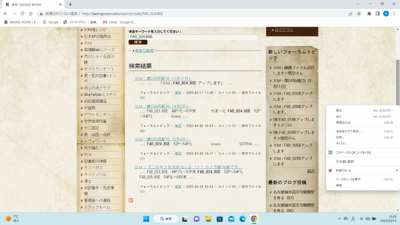This screenshot has height=225, width=400.
Task: Select 再読み込み in the context menu
Action: (x=343, y=122)
